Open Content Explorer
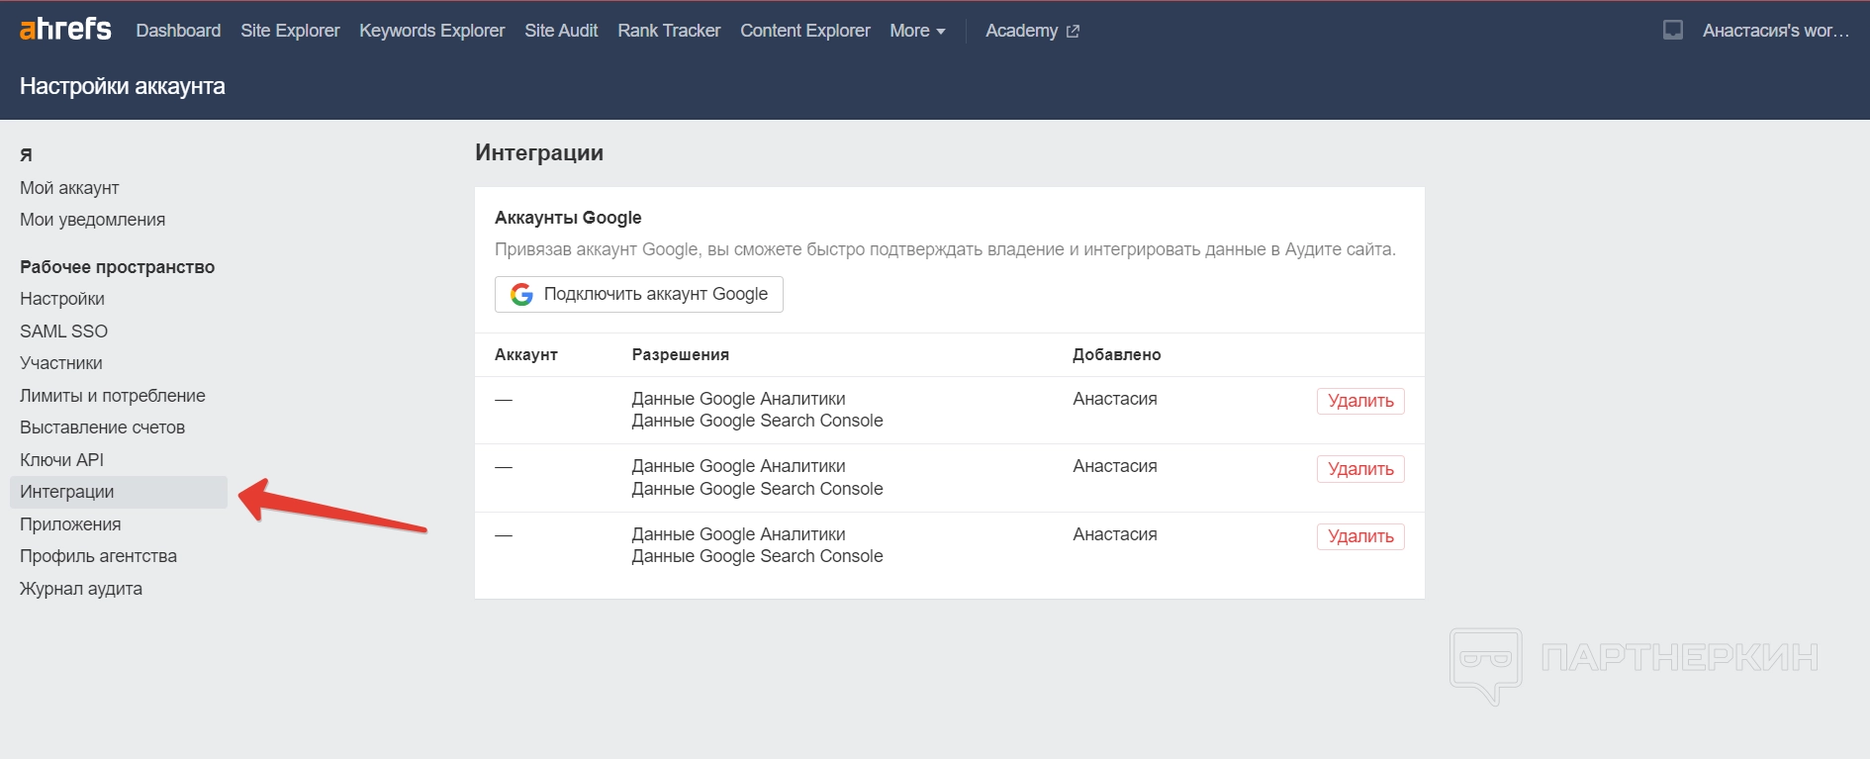This screenshot has width=1870, height=759. tap(804, 31)
